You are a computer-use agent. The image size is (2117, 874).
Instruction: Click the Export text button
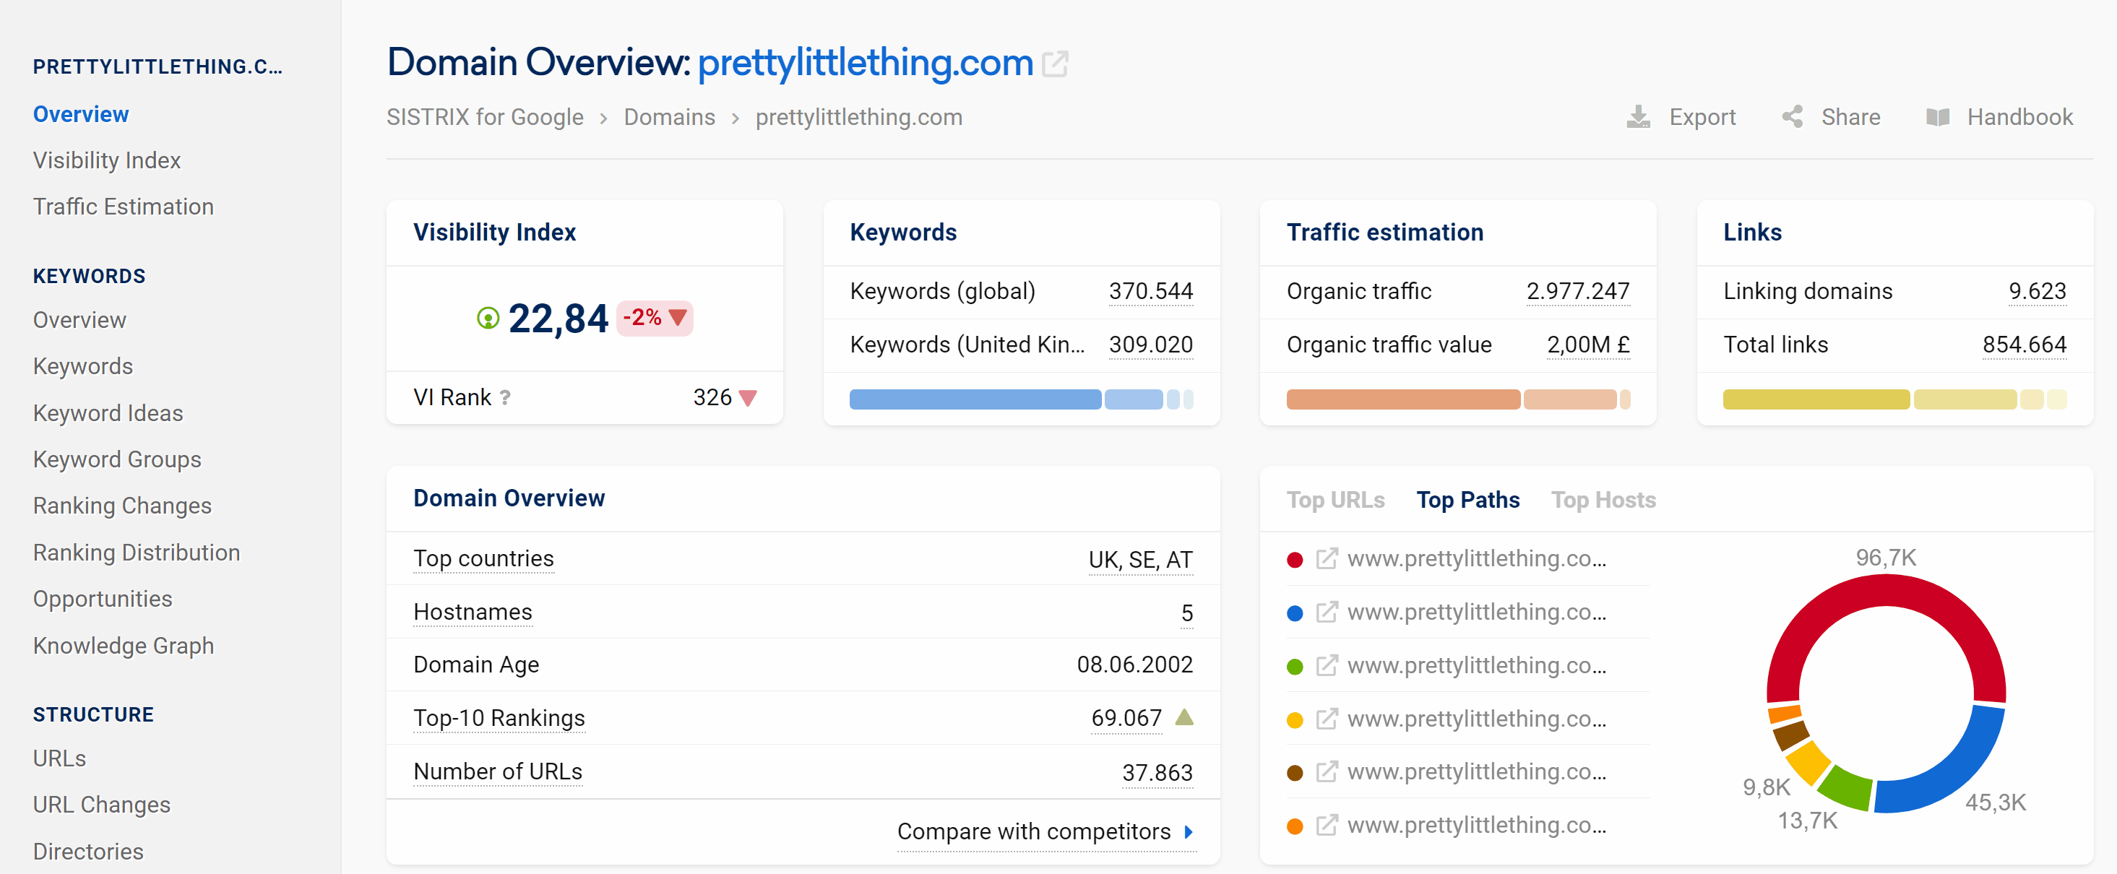click(x=1702, y=116)
